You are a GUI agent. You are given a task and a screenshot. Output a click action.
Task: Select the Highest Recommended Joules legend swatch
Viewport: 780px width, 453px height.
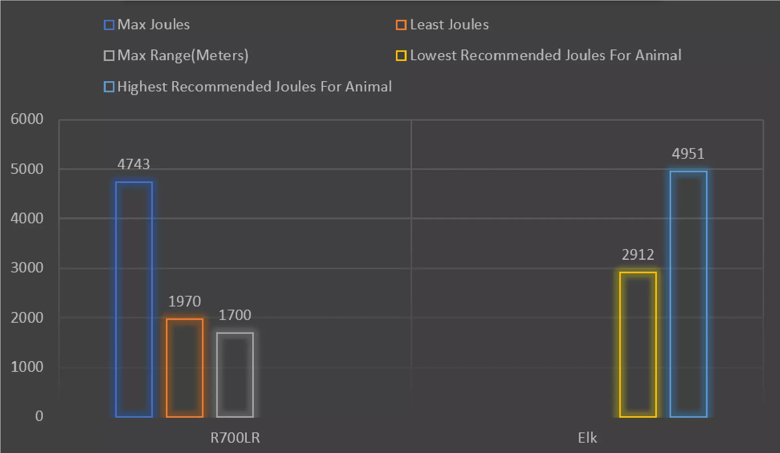(x=109, y=87)
